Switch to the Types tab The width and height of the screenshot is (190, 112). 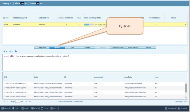(72, 48)
